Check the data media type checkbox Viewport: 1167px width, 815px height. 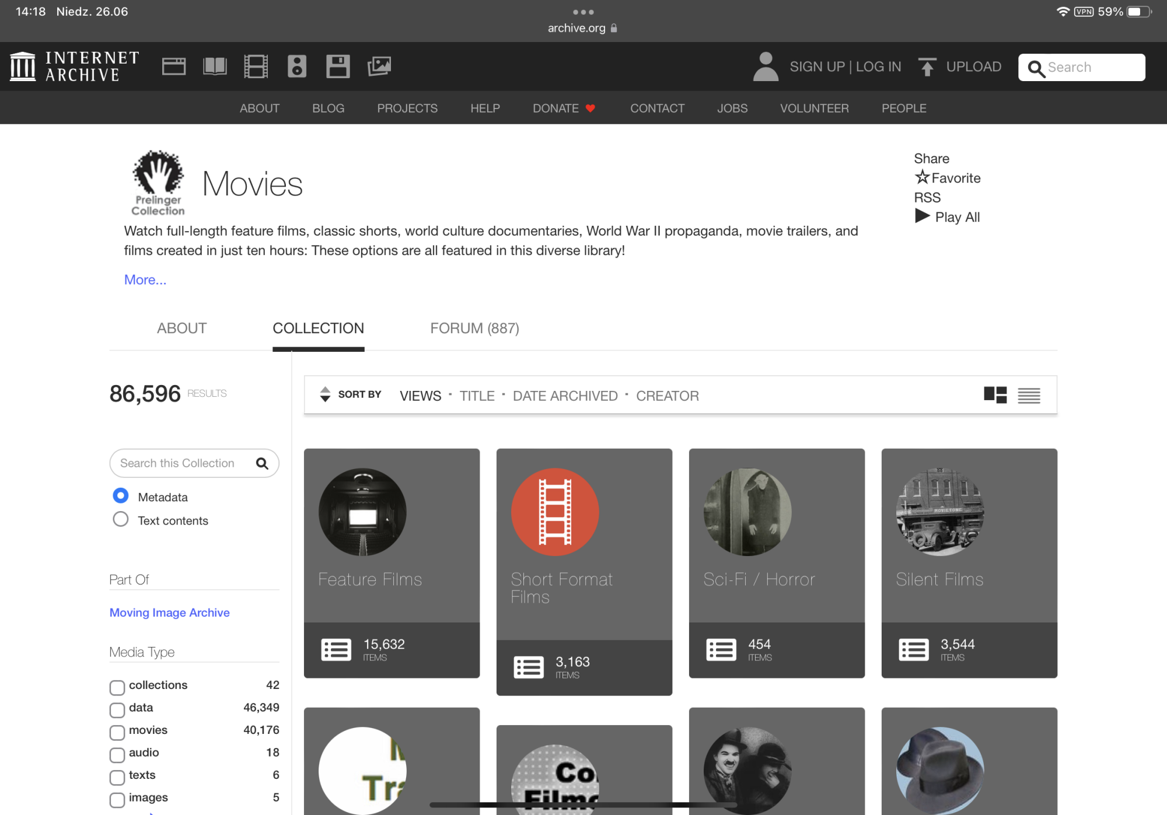(x=117, y=710)
